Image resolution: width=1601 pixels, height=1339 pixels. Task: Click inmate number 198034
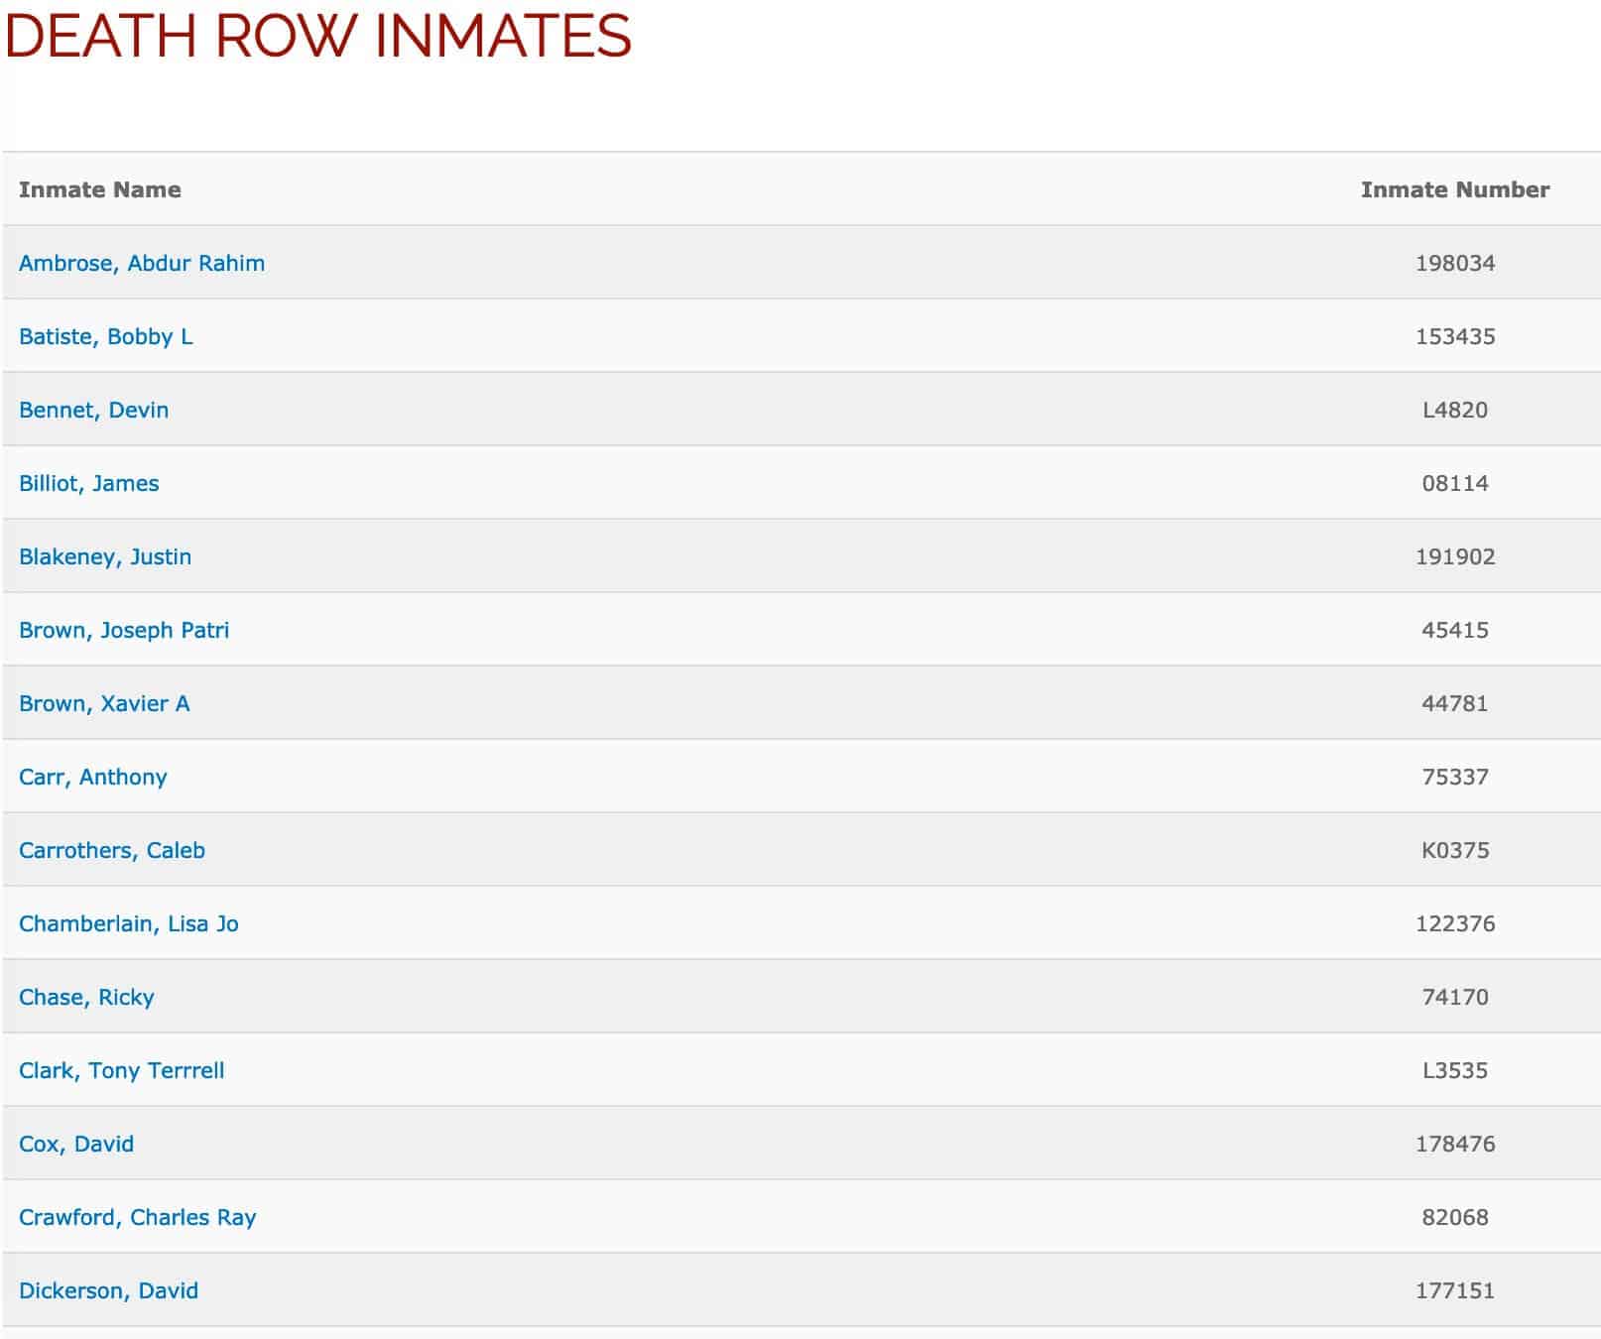point(1455,263)
